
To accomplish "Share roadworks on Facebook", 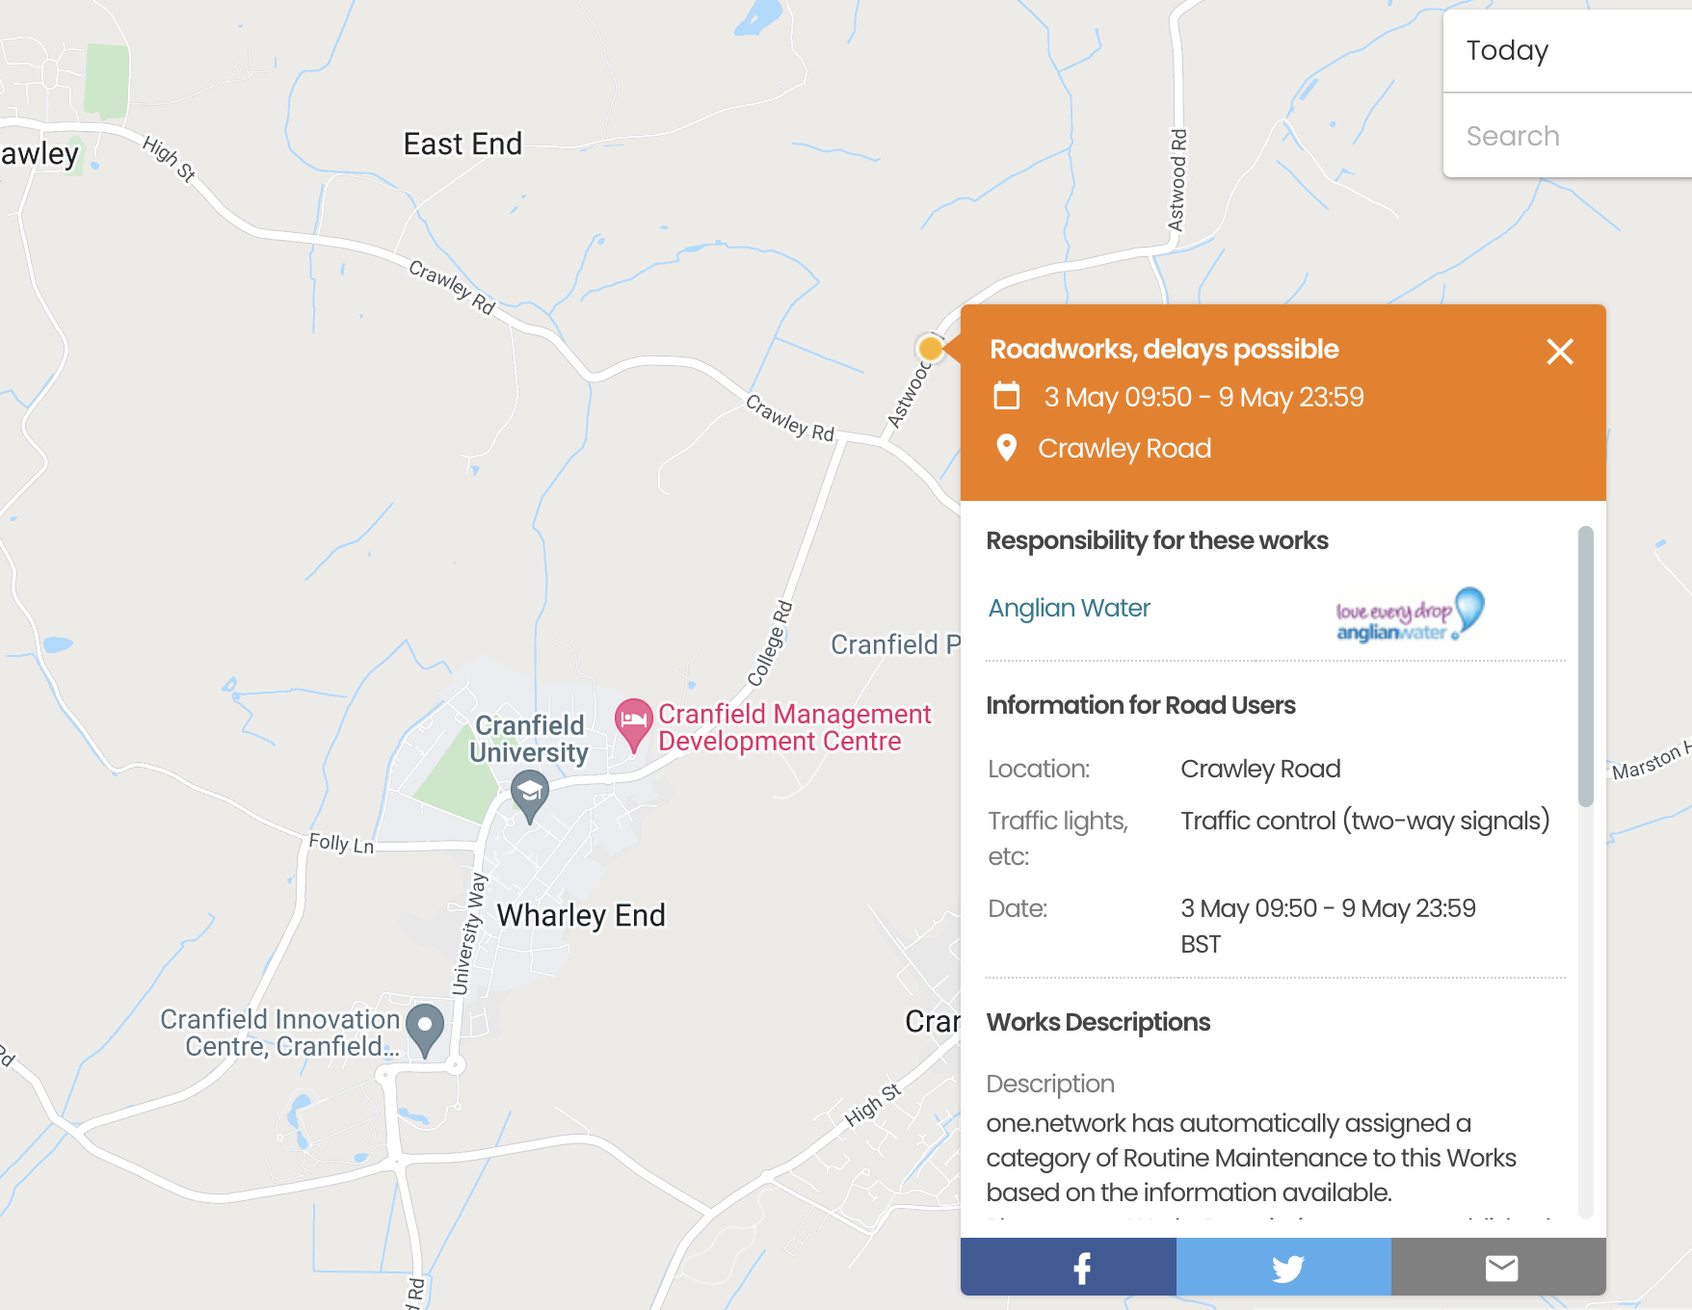I will tap(1068, 1267).
